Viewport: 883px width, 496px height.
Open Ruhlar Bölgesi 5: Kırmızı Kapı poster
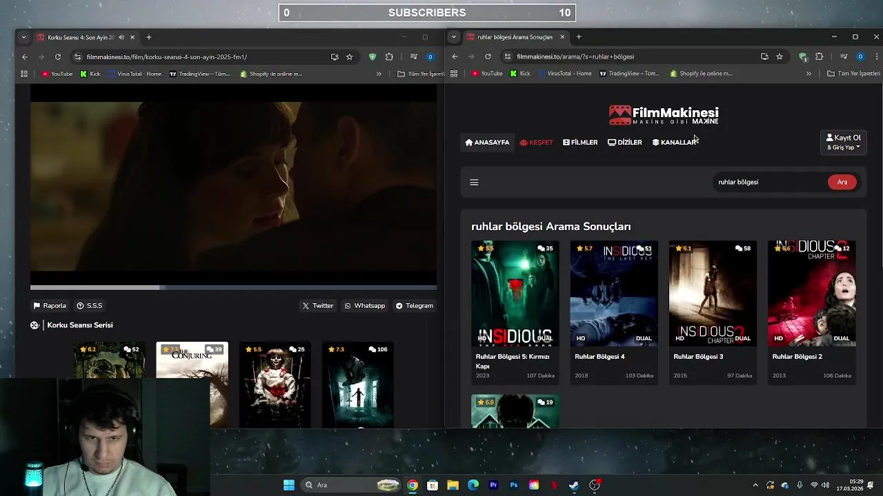pos(515,293)
